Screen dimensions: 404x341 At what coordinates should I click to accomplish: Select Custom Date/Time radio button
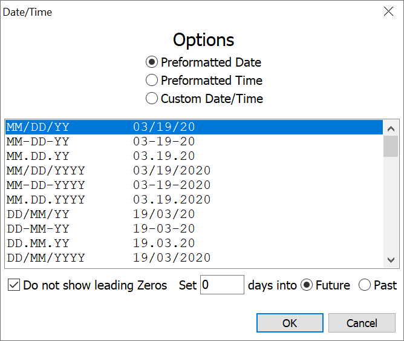152,99
